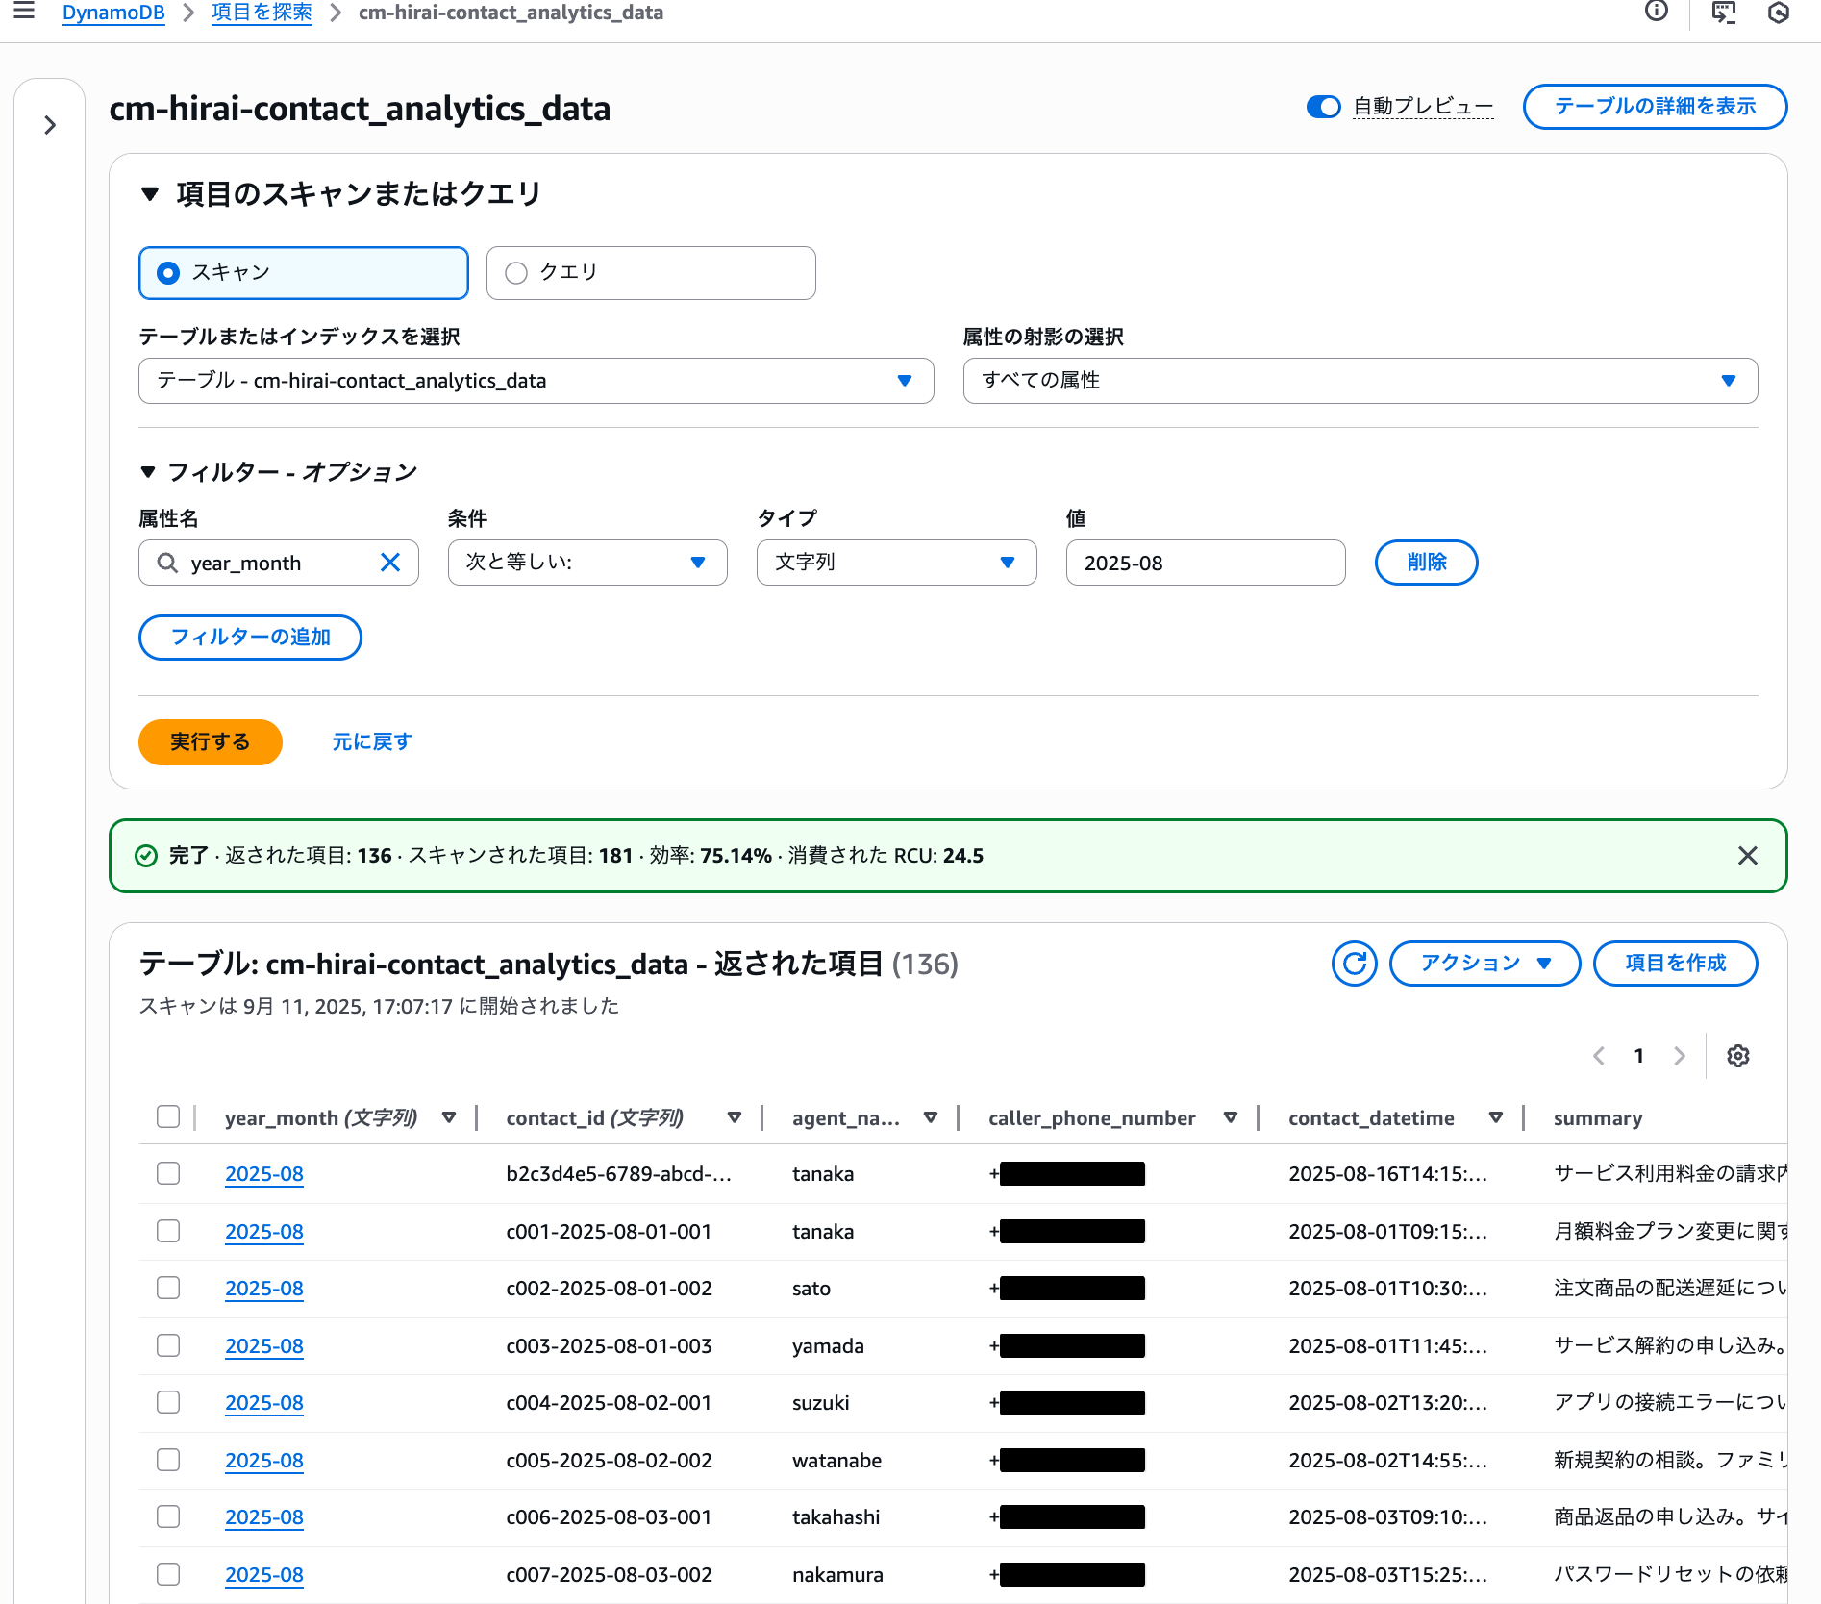Go to previous results page
Viewport: 1821px width, 1604px height.
pyautogui.click(x=1599, y=1056)
